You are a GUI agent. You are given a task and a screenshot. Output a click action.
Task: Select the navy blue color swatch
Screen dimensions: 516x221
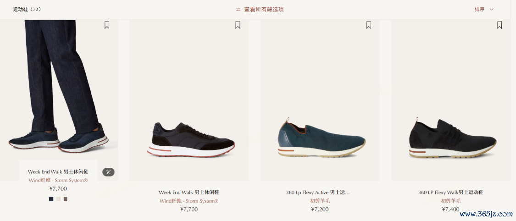click(x=51, y=199)
